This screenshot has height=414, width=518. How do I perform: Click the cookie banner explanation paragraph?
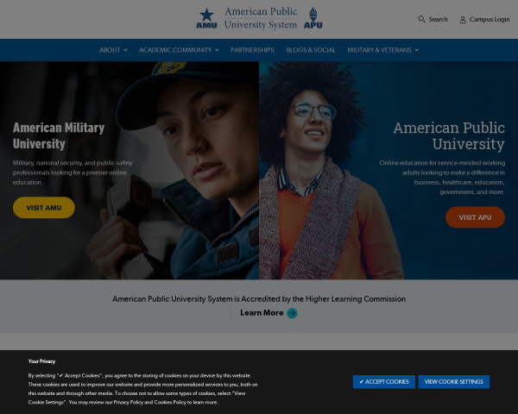click(x=143, y=389)
